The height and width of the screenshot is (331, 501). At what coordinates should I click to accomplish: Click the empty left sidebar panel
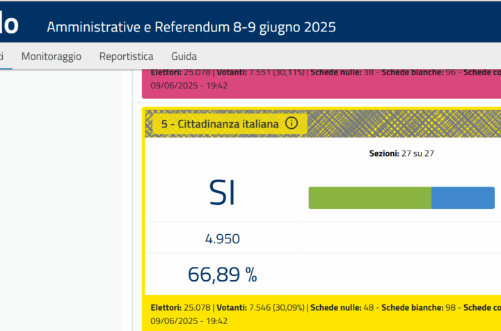61,200
